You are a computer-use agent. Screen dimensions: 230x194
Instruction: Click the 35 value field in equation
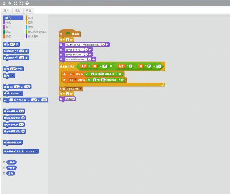tap(105, 66)
